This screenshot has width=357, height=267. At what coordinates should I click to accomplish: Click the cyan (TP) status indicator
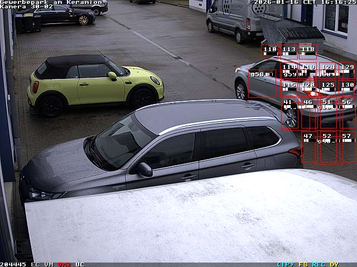(x=285, y=264)
